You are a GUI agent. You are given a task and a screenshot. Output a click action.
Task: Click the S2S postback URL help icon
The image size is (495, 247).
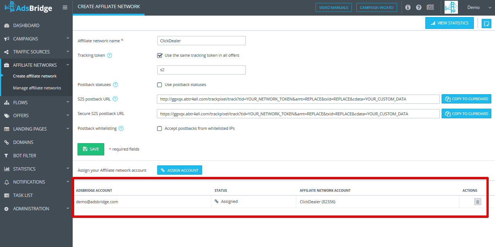115,99
